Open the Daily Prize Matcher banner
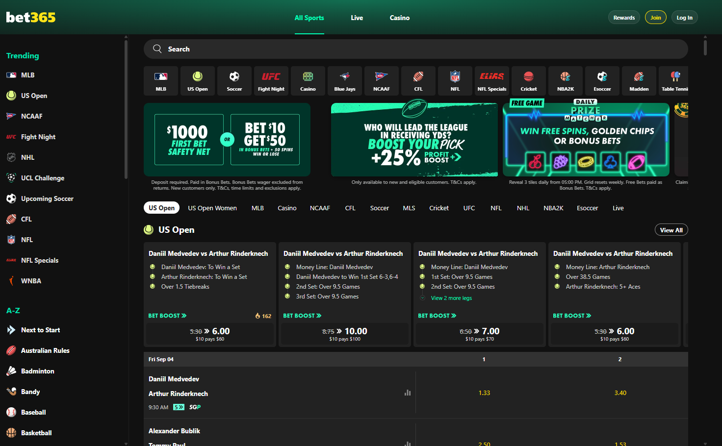 (586, 140)
